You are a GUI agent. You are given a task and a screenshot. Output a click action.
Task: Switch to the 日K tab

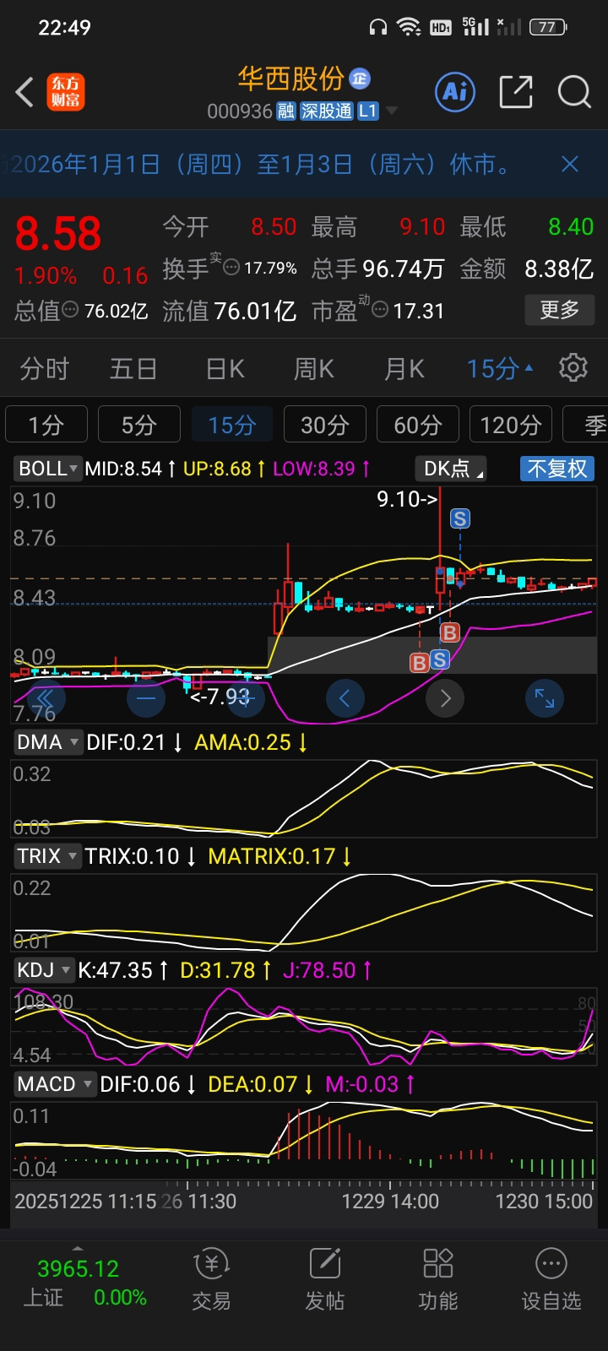[x=225, y=369]
